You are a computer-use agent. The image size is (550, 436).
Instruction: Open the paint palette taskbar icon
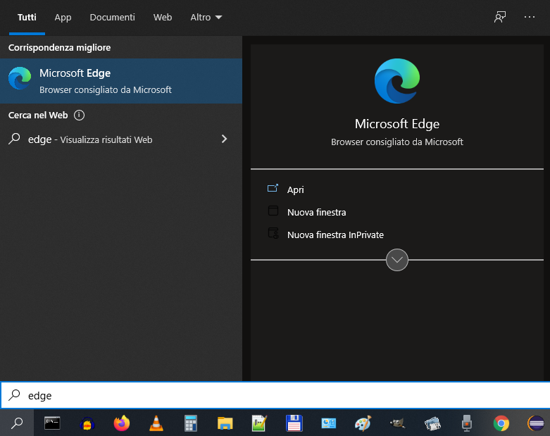coord(363,423)
